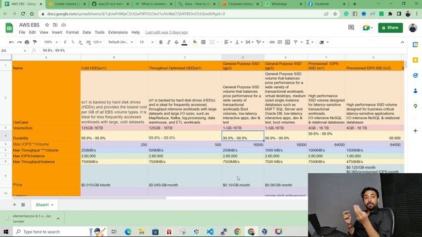Print the spreadsheet using printer icon
Viewport: 422px width, 237px height.
pyautogui.click(x=27, y=42)
